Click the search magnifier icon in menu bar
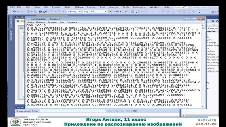 [x=184, y=7]
